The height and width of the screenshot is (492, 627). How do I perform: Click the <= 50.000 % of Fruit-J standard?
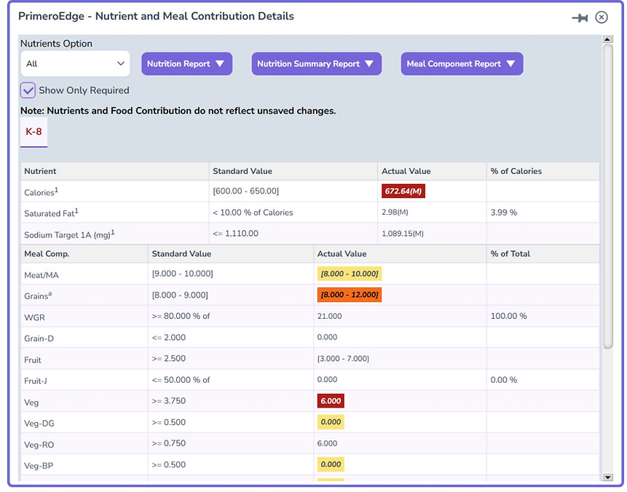click(181, 380)
